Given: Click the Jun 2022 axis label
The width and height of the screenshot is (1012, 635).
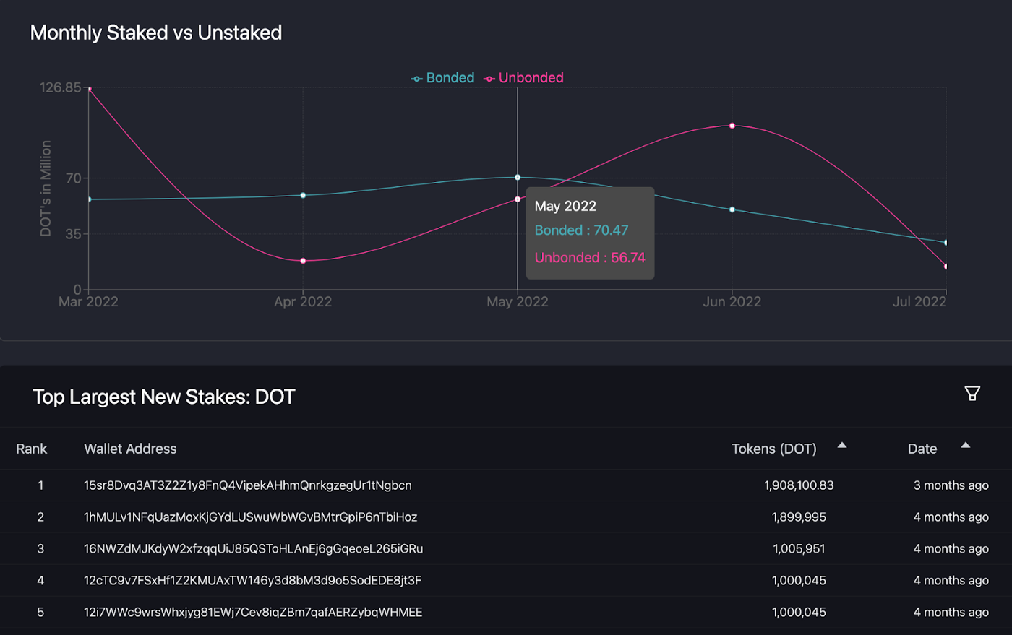Looking at the screenshot, I should (x=732, y=302).
